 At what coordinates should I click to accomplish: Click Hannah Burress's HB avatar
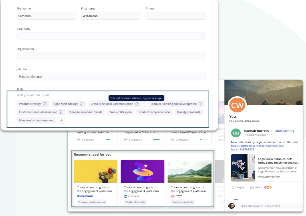(236, 133)
